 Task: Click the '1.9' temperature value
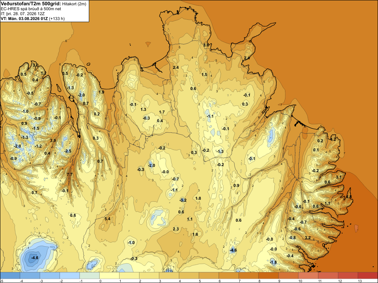(101, 92)
